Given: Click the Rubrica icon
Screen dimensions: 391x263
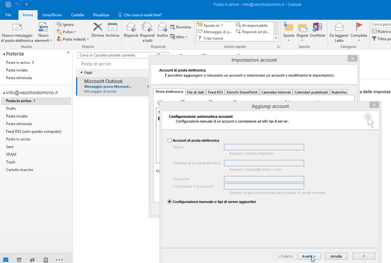Looking at the screenshot, I should tap(375, 32).
